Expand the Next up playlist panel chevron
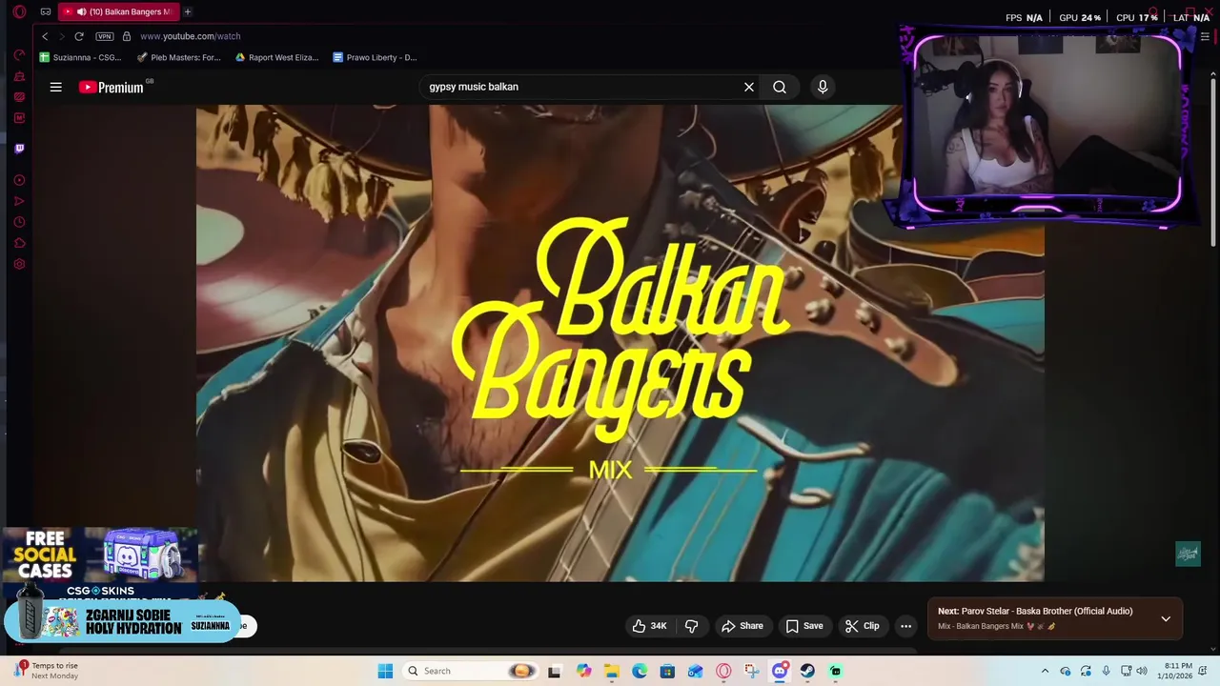 click(x=1166, y=618)
